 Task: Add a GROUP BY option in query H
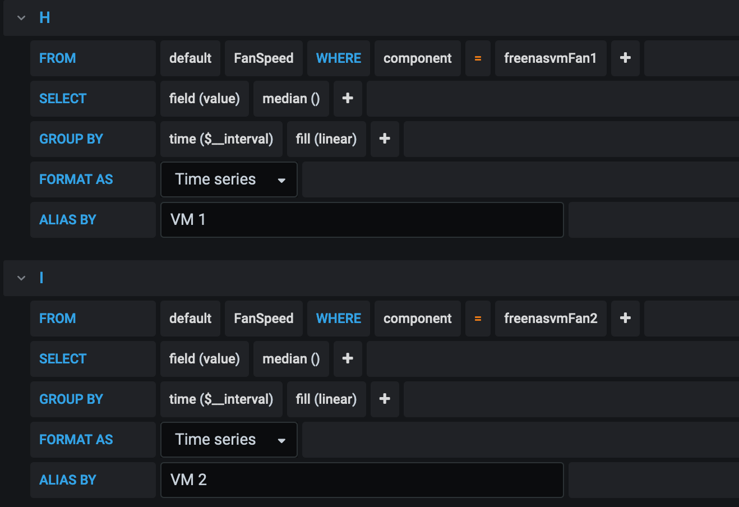385,139
